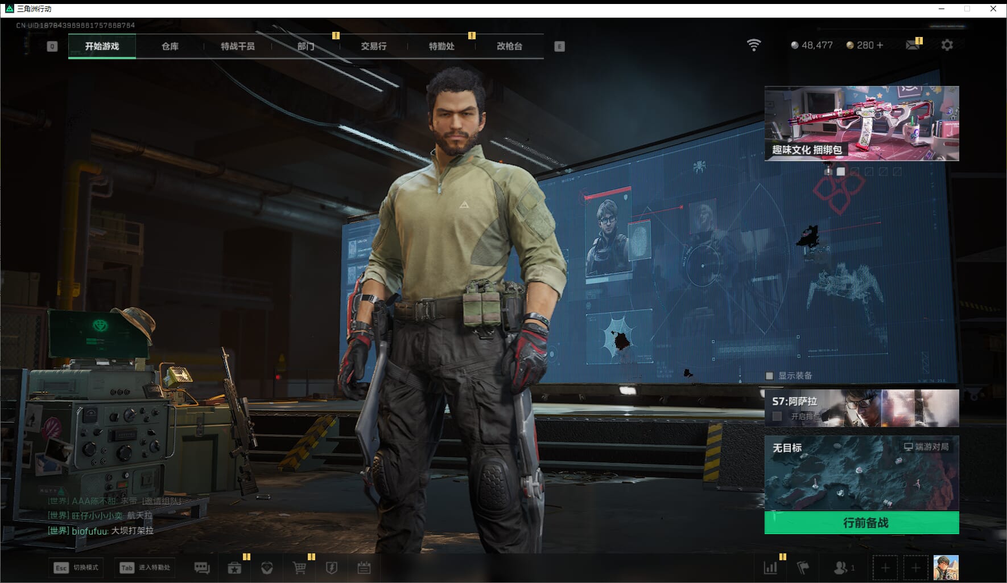Open the calendar events icon

(x=364, y=568)
